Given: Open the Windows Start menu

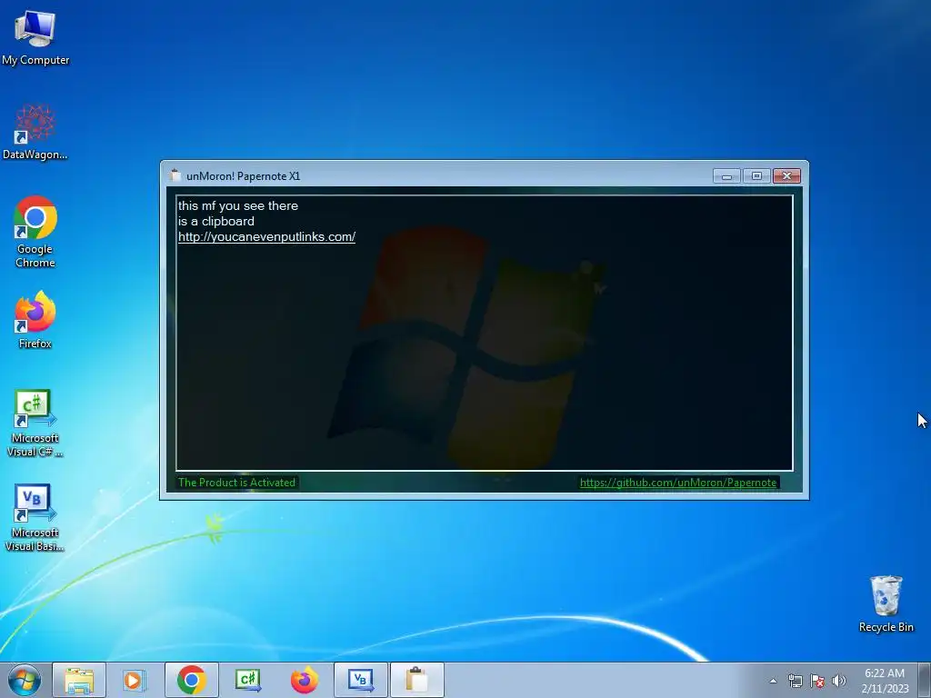Looking at the screenshot, I should pyautogui.click(x=25, y=680).
